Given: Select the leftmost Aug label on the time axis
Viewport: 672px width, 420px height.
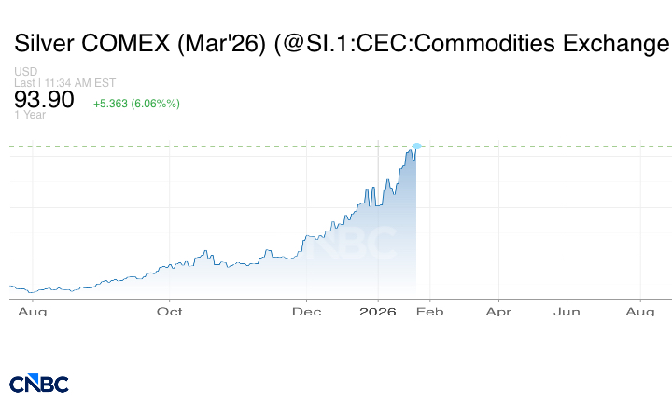Looking at the screenshot, I should click(33, 311).
